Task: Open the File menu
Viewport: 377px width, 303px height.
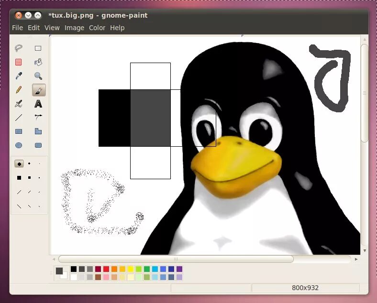Action: coord(18,28)
